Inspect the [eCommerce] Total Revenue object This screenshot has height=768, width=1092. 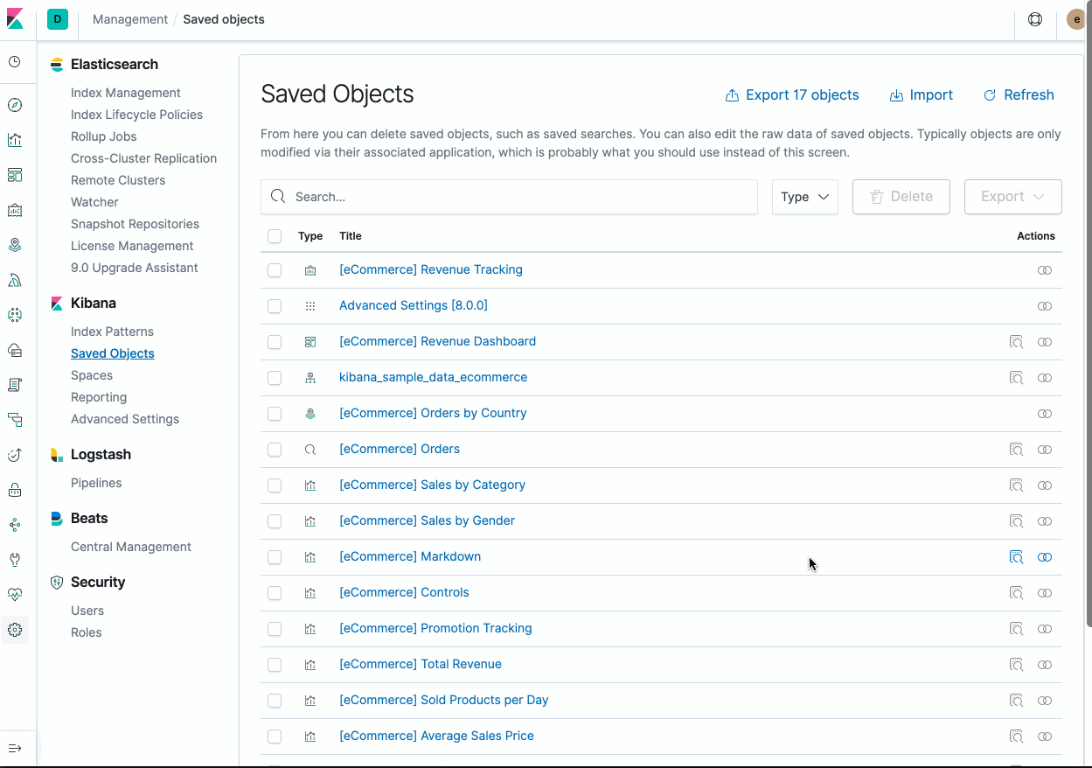(x=1016, y=665)
